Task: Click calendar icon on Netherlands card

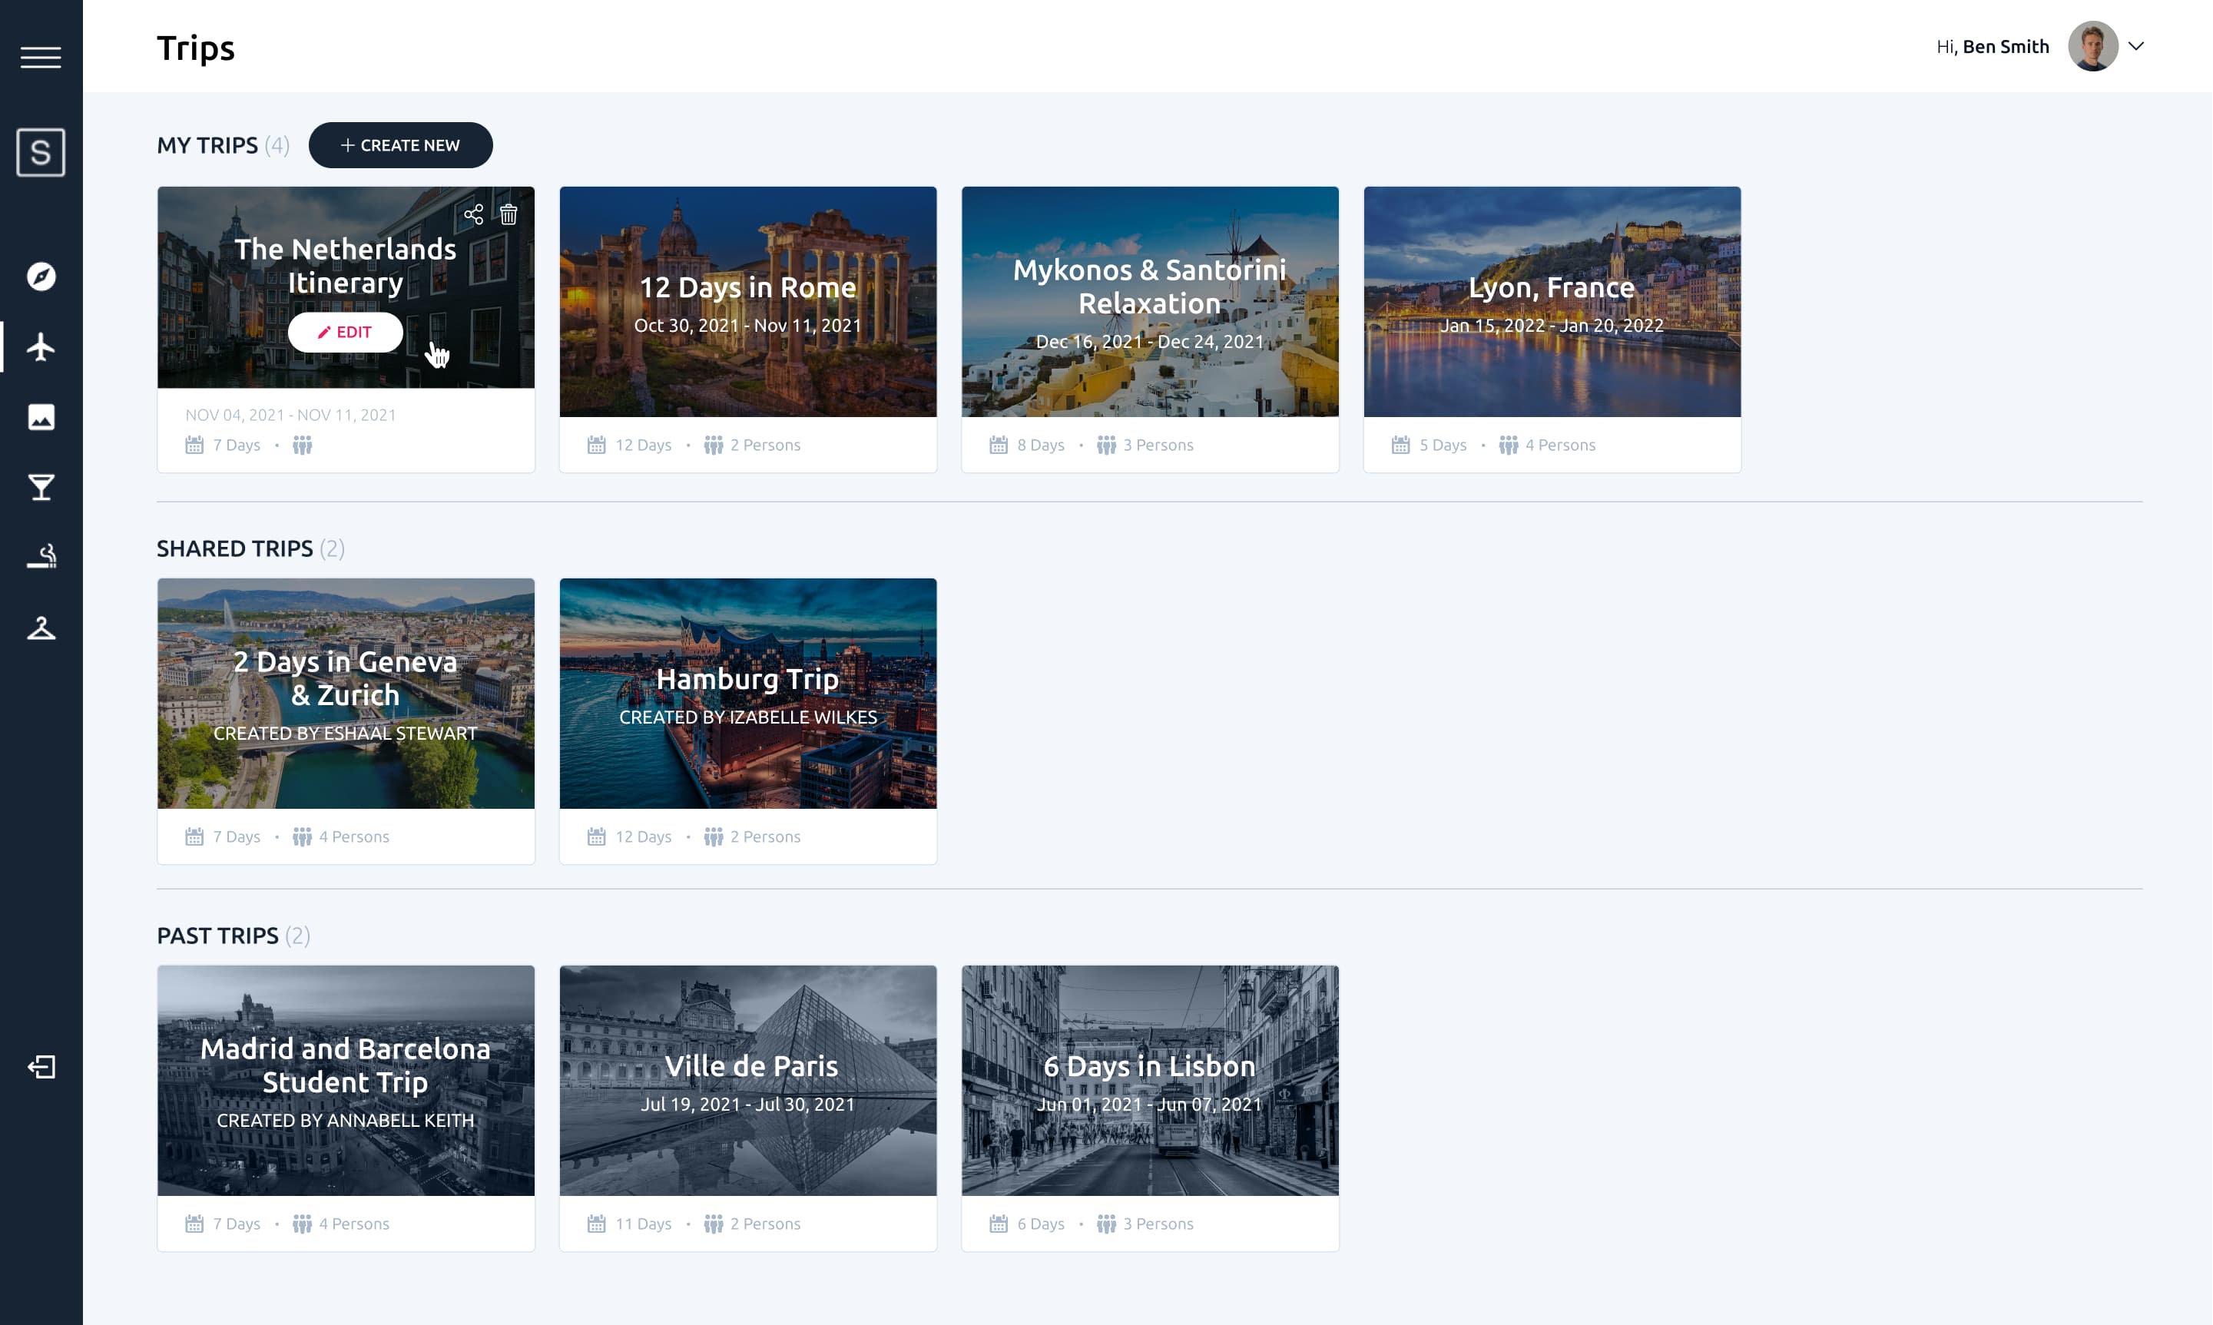Action: click(x=194, y=445)
